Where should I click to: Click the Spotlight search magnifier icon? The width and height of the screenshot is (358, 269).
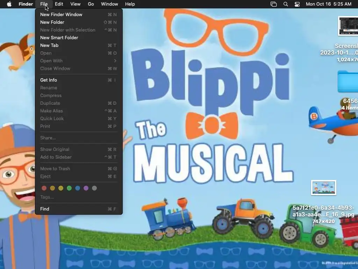285,4
